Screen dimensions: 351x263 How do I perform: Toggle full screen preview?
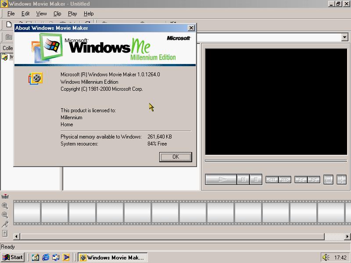click(x=328, y=179)
